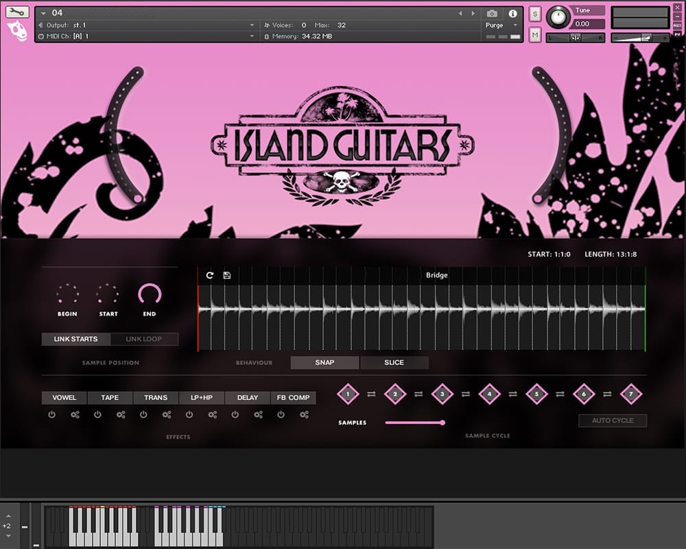Select the SNAP behaviour tab

(x=324, y=362)
